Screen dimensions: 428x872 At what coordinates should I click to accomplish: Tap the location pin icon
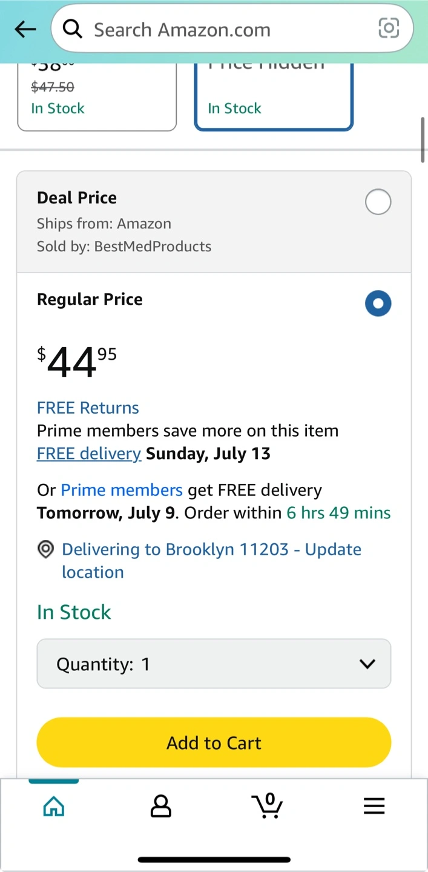45,549
